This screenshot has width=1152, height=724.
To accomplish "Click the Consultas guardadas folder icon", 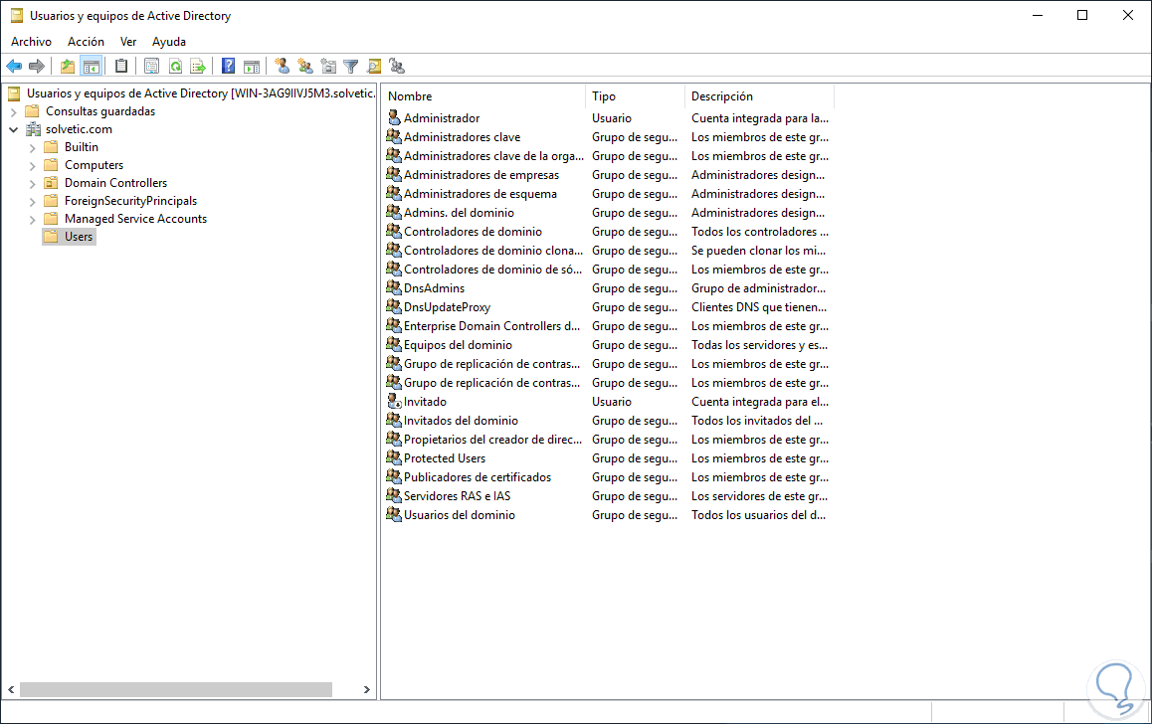I will point(32,110).
